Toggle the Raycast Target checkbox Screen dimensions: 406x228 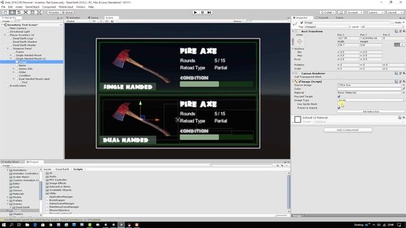(339, 96)
